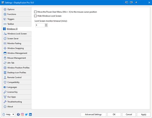The image size is (152, 118).
Task: Move window to previous monitor title bar icon
Action: coord(127,2)
